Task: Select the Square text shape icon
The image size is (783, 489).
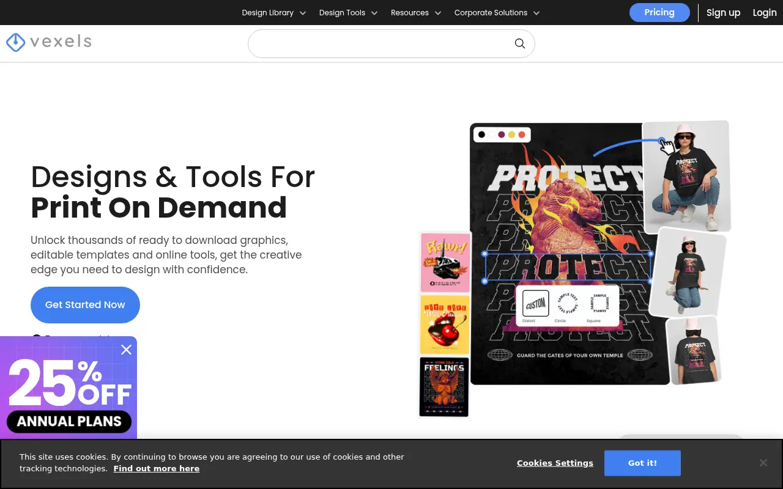Action: [x=598, y=303]
